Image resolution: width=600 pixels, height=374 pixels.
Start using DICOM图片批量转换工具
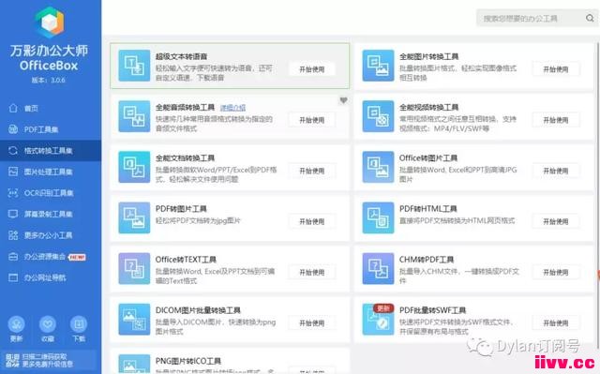(x=312, y=323)
